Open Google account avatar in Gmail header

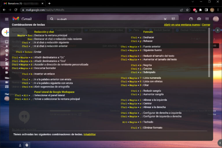click(x=216, y=19)
